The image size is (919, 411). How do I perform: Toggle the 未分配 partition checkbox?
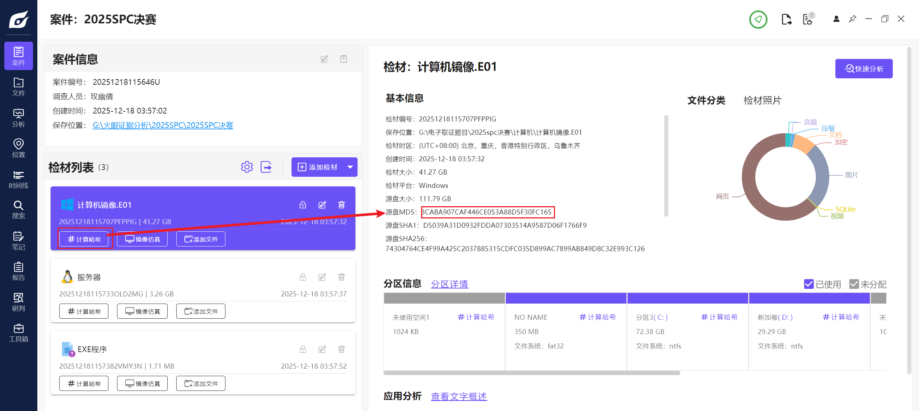(x=854, y=284)
